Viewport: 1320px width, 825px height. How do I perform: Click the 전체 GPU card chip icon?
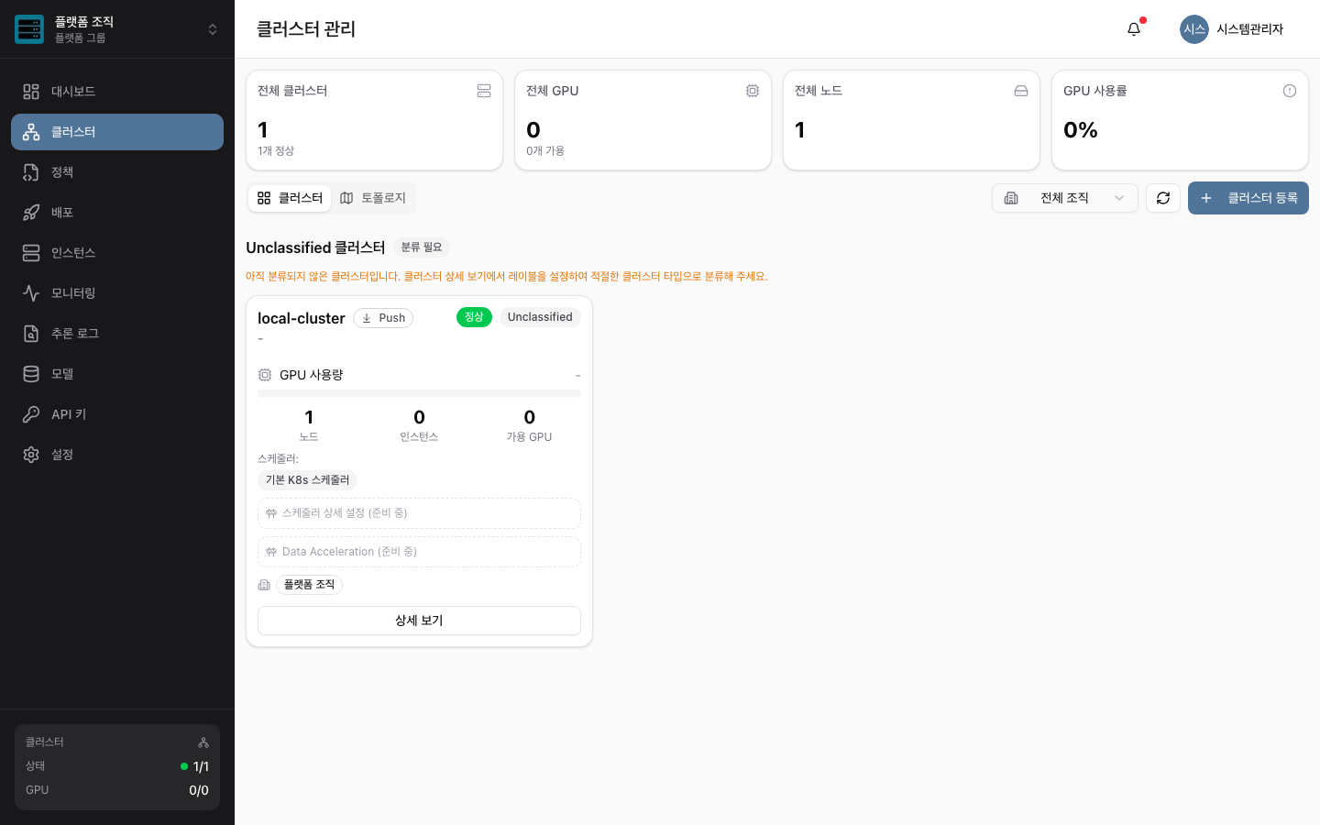(753, 91)
